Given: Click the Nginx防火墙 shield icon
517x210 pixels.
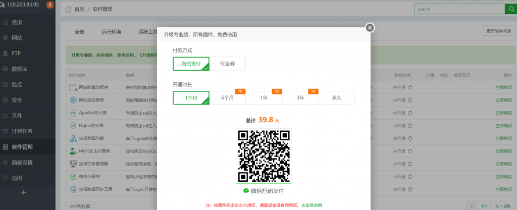Looking at the screenshot, I should coord(73,126).
